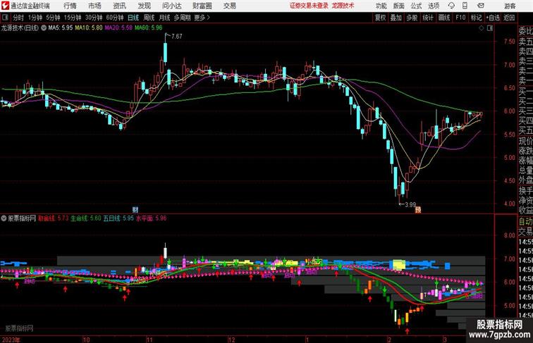Viewport: 533px width, 343px height.
Task: Open the 发现 menu
Action: [144, 6]
